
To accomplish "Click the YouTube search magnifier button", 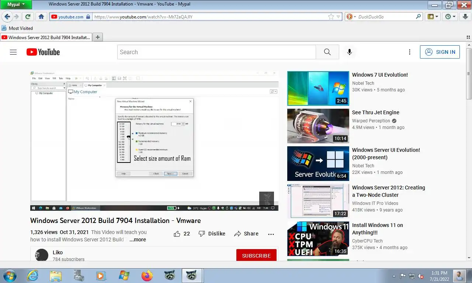I will [x=327, y=52].
